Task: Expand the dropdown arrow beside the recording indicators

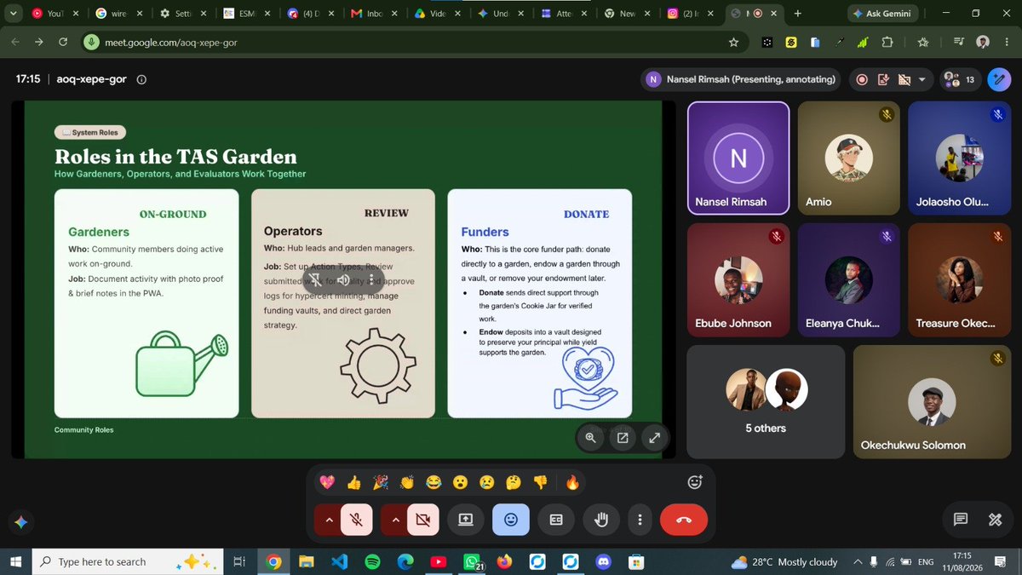Action: click(x=922, y=79)
